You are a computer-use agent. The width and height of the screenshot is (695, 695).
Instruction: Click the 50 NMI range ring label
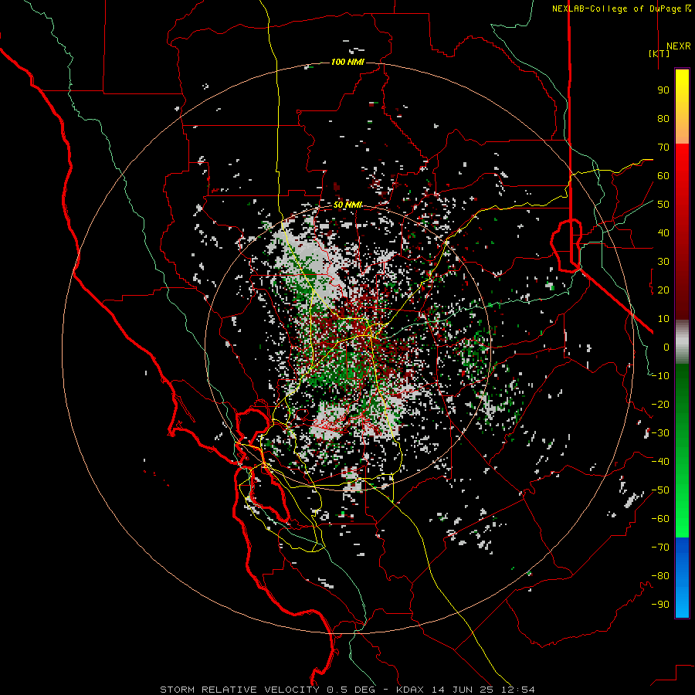(347, 205)
